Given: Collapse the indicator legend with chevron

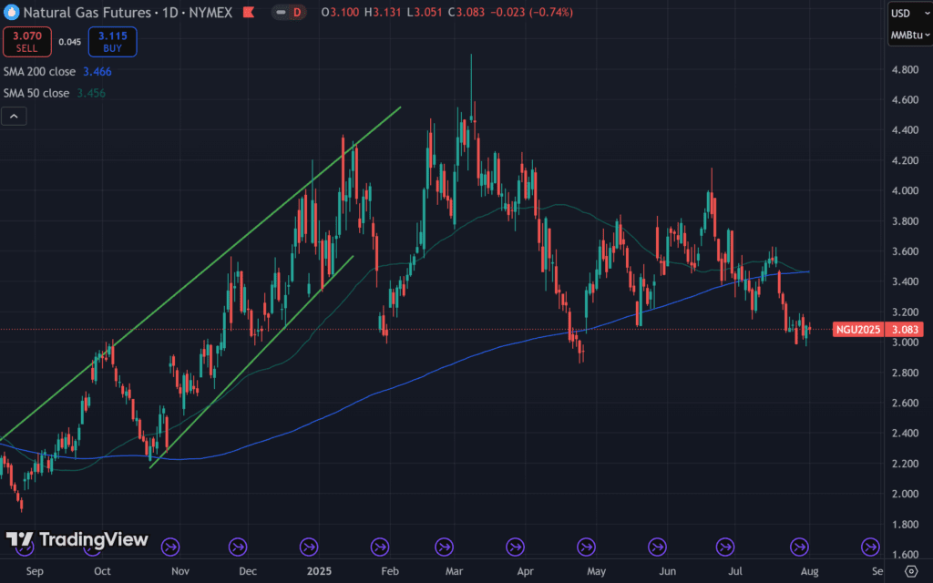Looking at the screenshot, I should coord(14,116).
